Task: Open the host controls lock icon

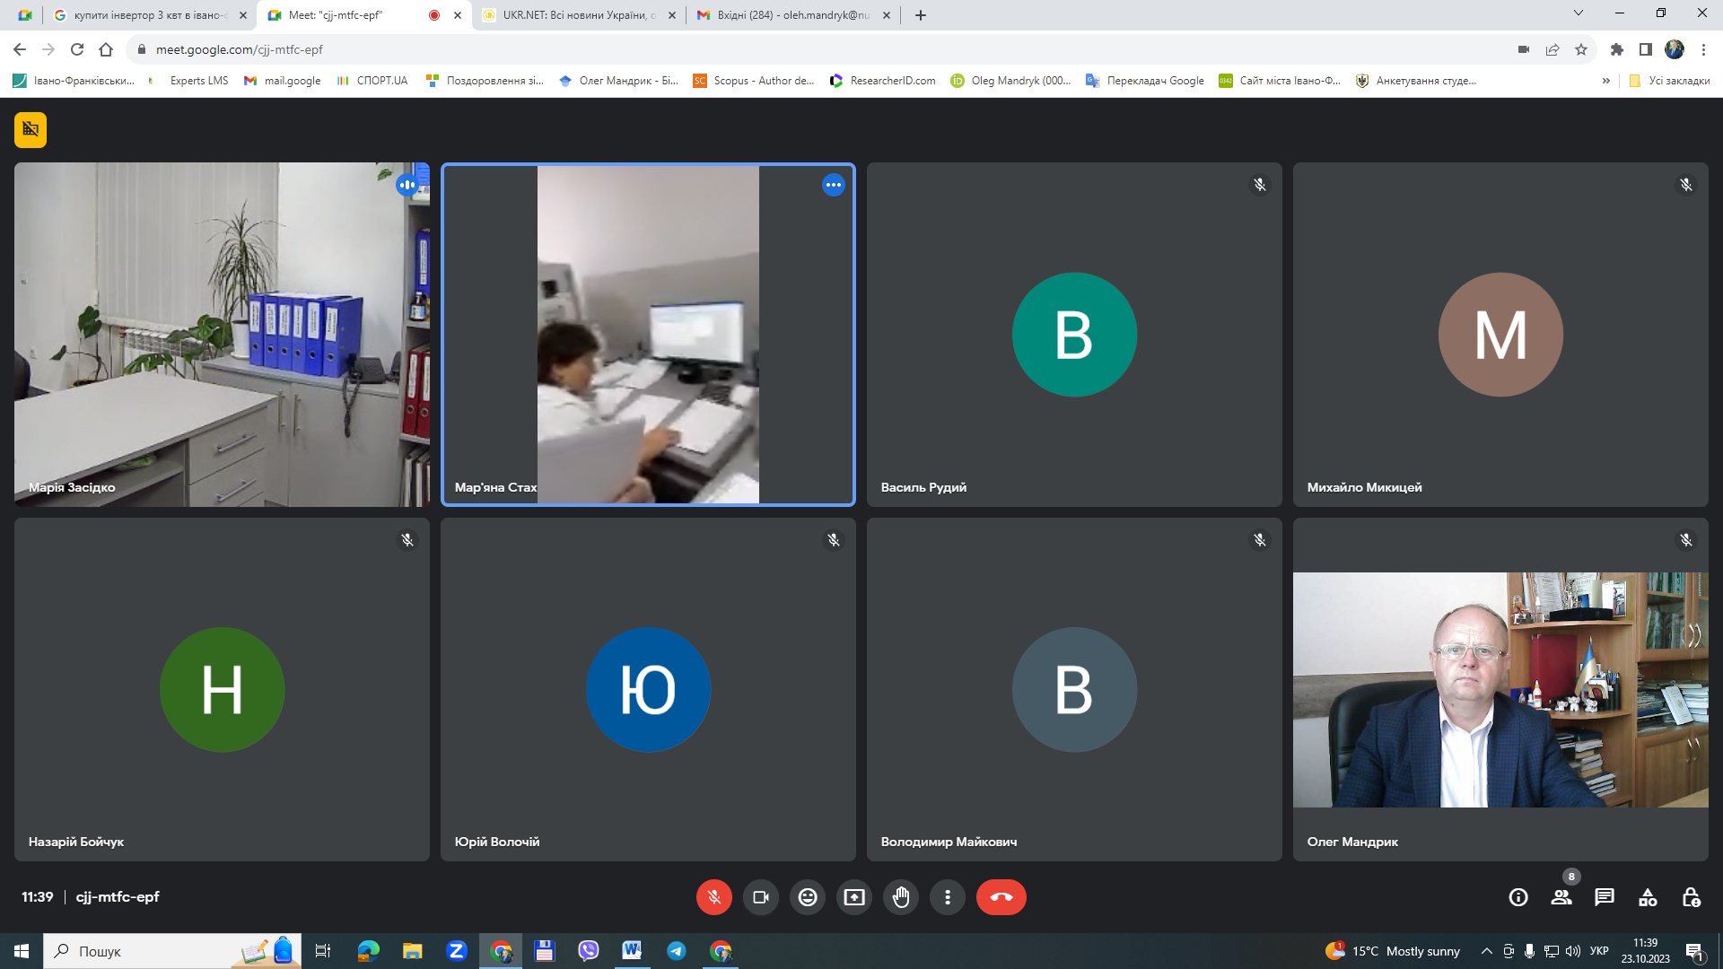Action: [1691, 897]
